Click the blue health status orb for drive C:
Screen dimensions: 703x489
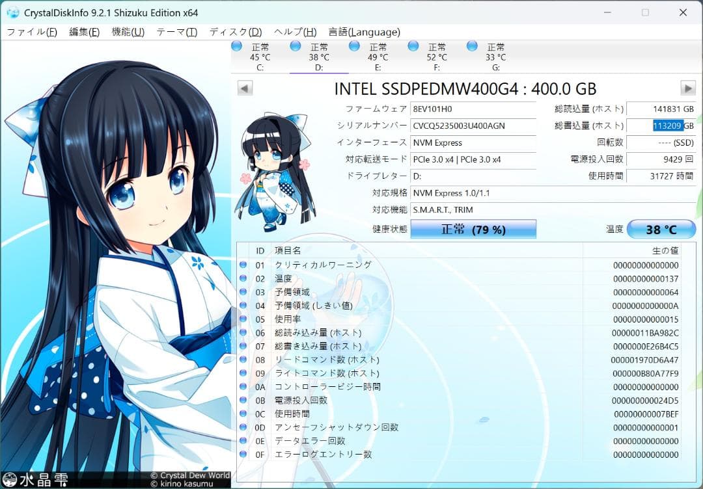tap(236, 46)
